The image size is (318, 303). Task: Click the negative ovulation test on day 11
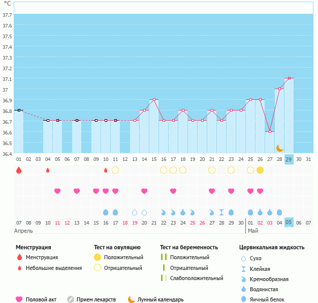(x=115, y=170)
